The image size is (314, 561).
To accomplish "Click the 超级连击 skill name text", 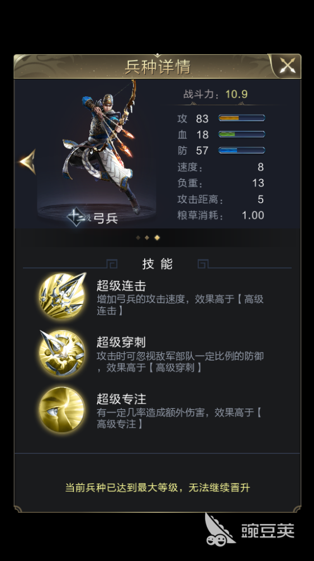I will tap(121, 286).
